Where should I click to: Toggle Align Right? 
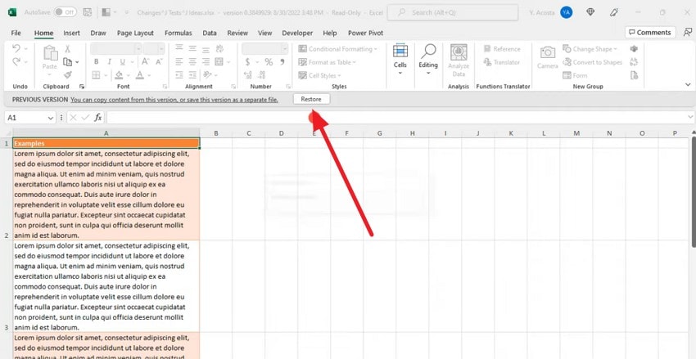tap(206, 62)
